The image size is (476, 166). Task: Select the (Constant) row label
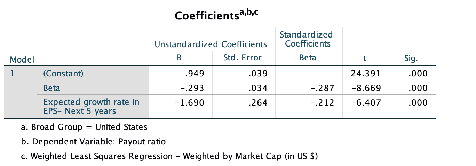click(x=63, y=74)
